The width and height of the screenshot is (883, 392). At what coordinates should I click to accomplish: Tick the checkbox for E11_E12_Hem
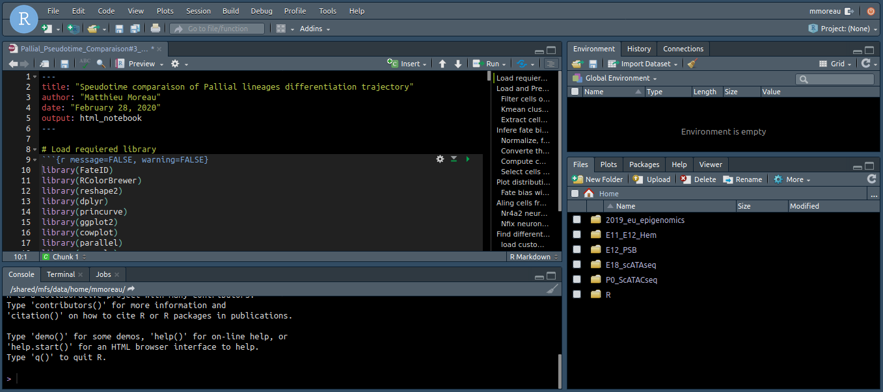(577, 235)
